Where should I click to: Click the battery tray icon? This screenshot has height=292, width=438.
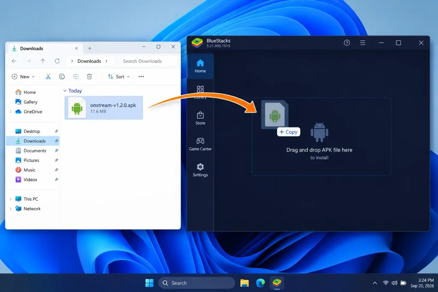click(403, 283)
